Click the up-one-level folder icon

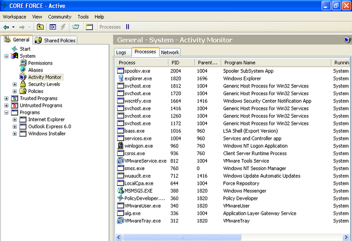tap(40, 27)
